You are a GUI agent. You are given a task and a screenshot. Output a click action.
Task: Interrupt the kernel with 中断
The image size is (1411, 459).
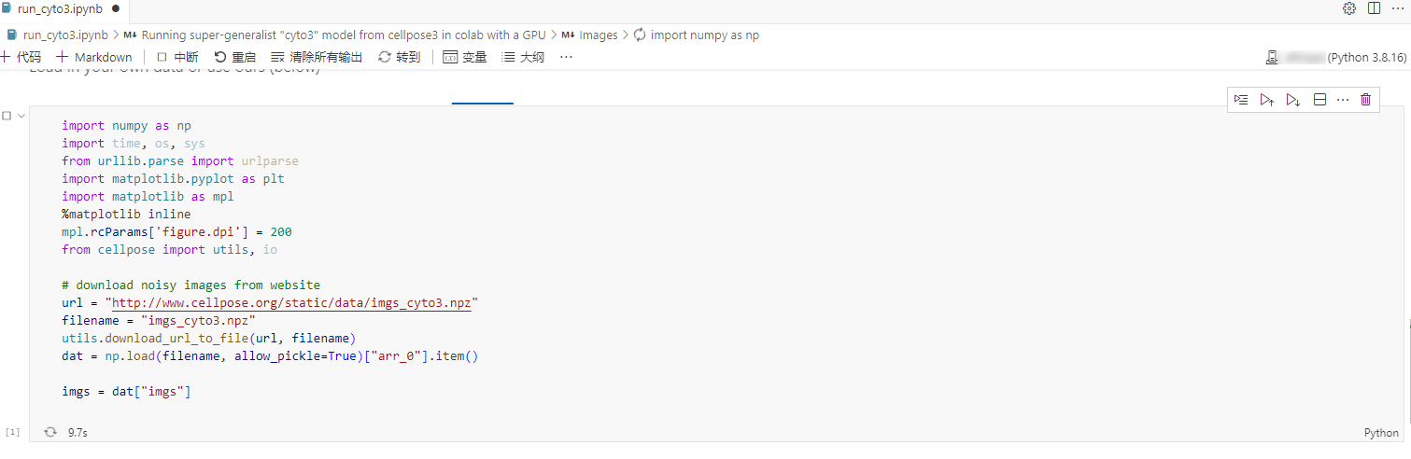point(177,57)
